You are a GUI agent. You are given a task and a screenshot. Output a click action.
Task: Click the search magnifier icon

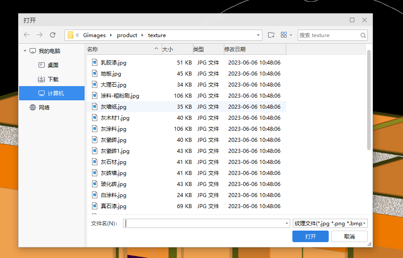pyautogui.click(x=363, y=35)
